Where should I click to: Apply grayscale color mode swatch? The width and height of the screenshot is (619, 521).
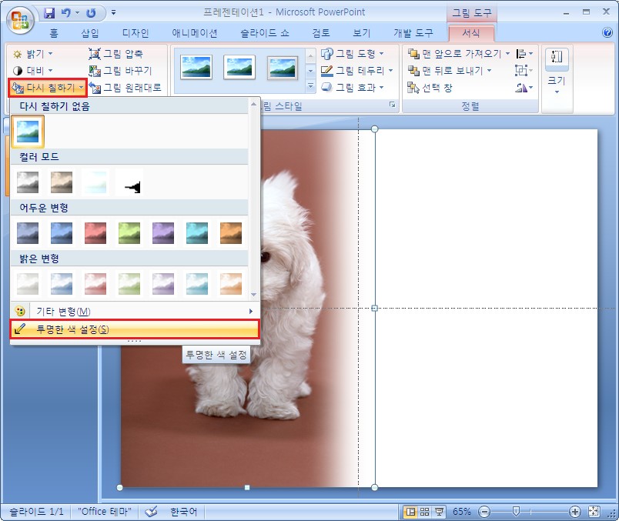(28, 182)
